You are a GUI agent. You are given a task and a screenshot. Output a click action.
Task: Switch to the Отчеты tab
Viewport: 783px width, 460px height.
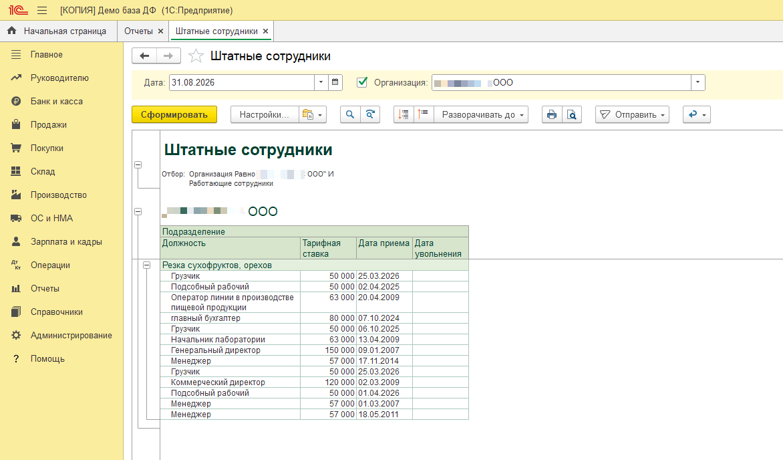(138, 31)
